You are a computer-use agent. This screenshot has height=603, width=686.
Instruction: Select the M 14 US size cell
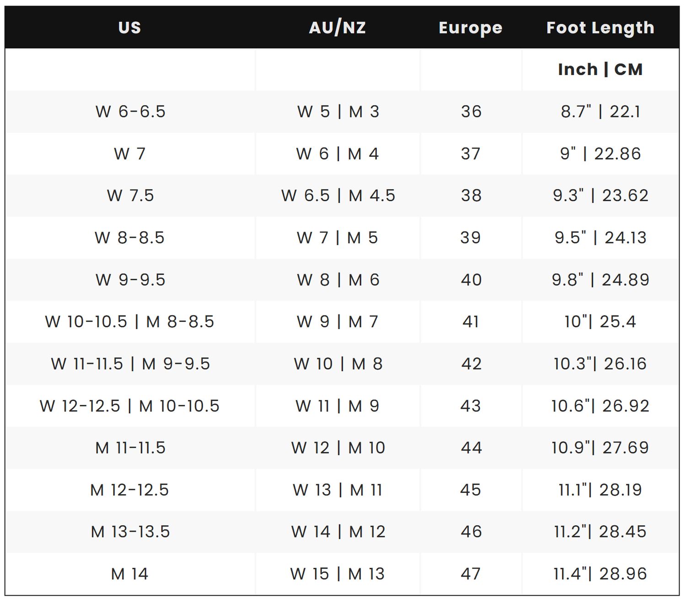click(129, 574)
